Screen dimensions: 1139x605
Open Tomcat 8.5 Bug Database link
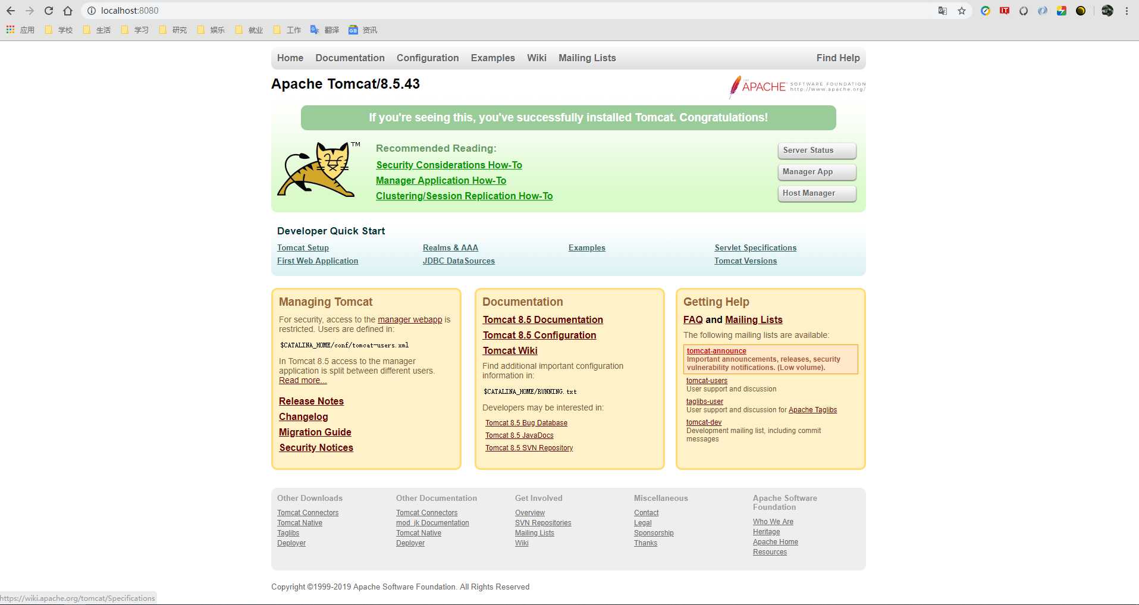pyautogui.click(x=526, y=423)
